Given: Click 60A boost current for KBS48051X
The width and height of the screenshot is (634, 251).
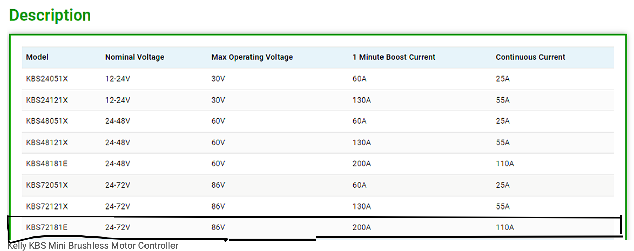Looking at the screenshot, I should point(360,121).
